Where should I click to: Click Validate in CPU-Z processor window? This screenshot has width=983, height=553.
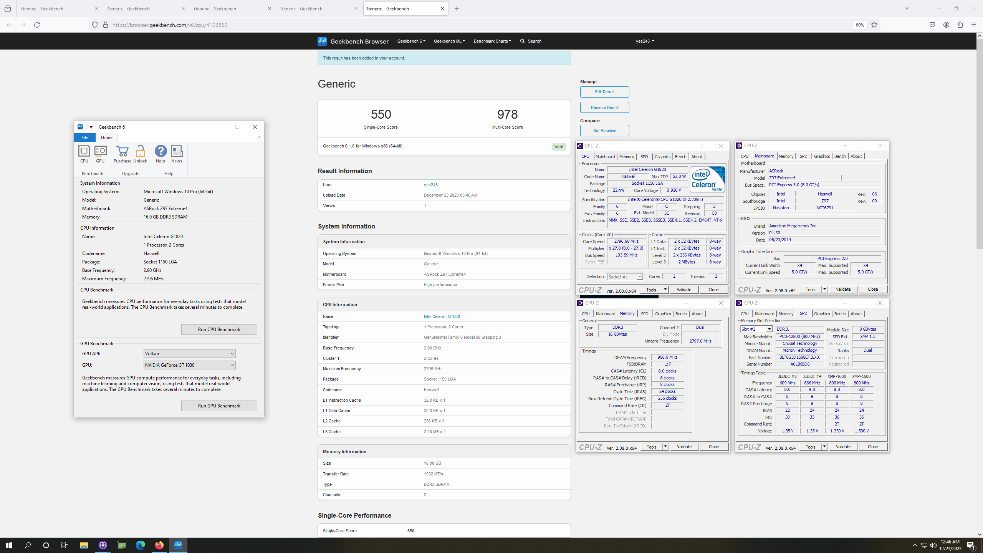[684, 290]
